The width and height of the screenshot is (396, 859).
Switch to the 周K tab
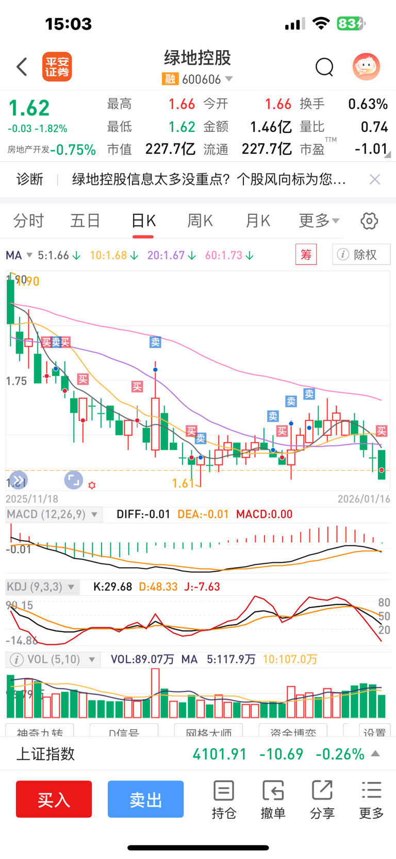pos(200,221)
